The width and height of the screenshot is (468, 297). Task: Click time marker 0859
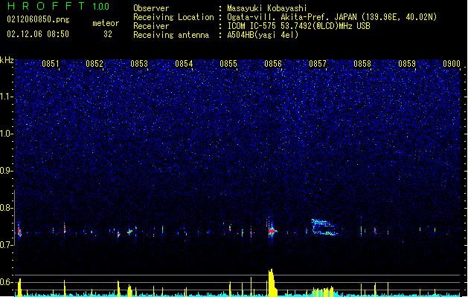tap(407, 64)
